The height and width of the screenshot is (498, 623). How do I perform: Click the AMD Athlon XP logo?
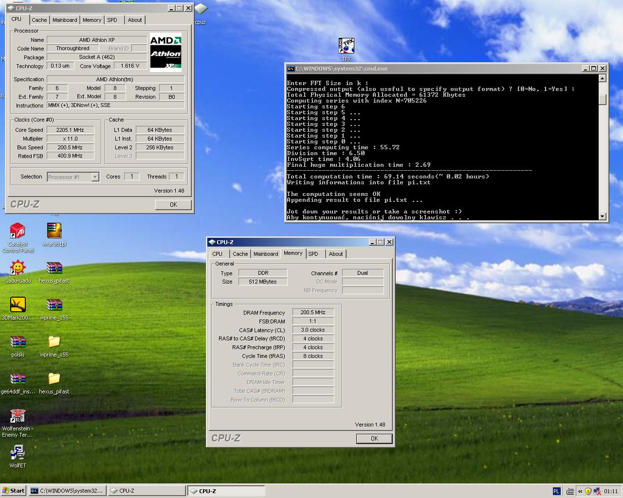coord(165,53)
